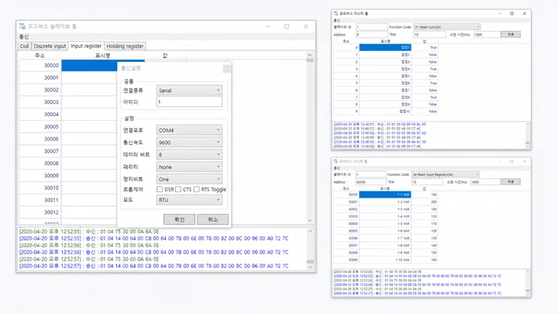Select the 접점4 row label in Read Coils window
558x314 pixels.
(385, 69)
